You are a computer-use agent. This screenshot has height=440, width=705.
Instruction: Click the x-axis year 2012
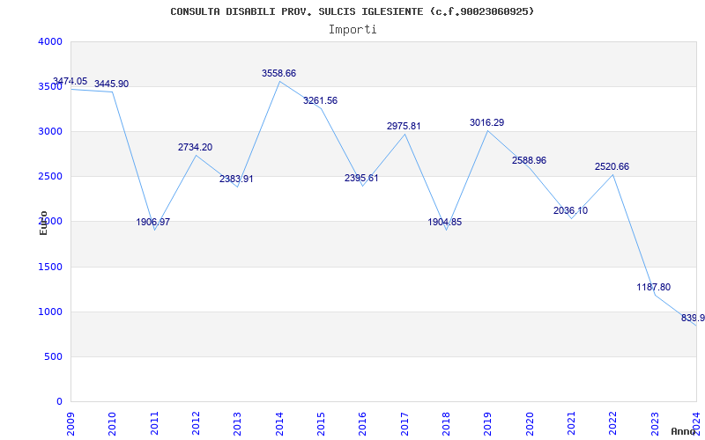[x=196, y=424]
